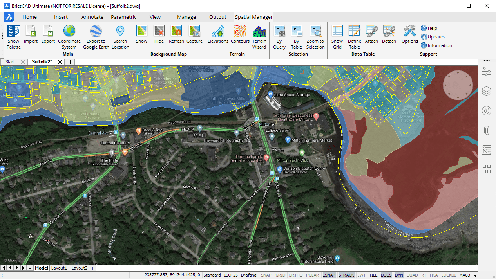The image size is (496, 279).
Task: Select objects By Query
Action: point(279,37)
